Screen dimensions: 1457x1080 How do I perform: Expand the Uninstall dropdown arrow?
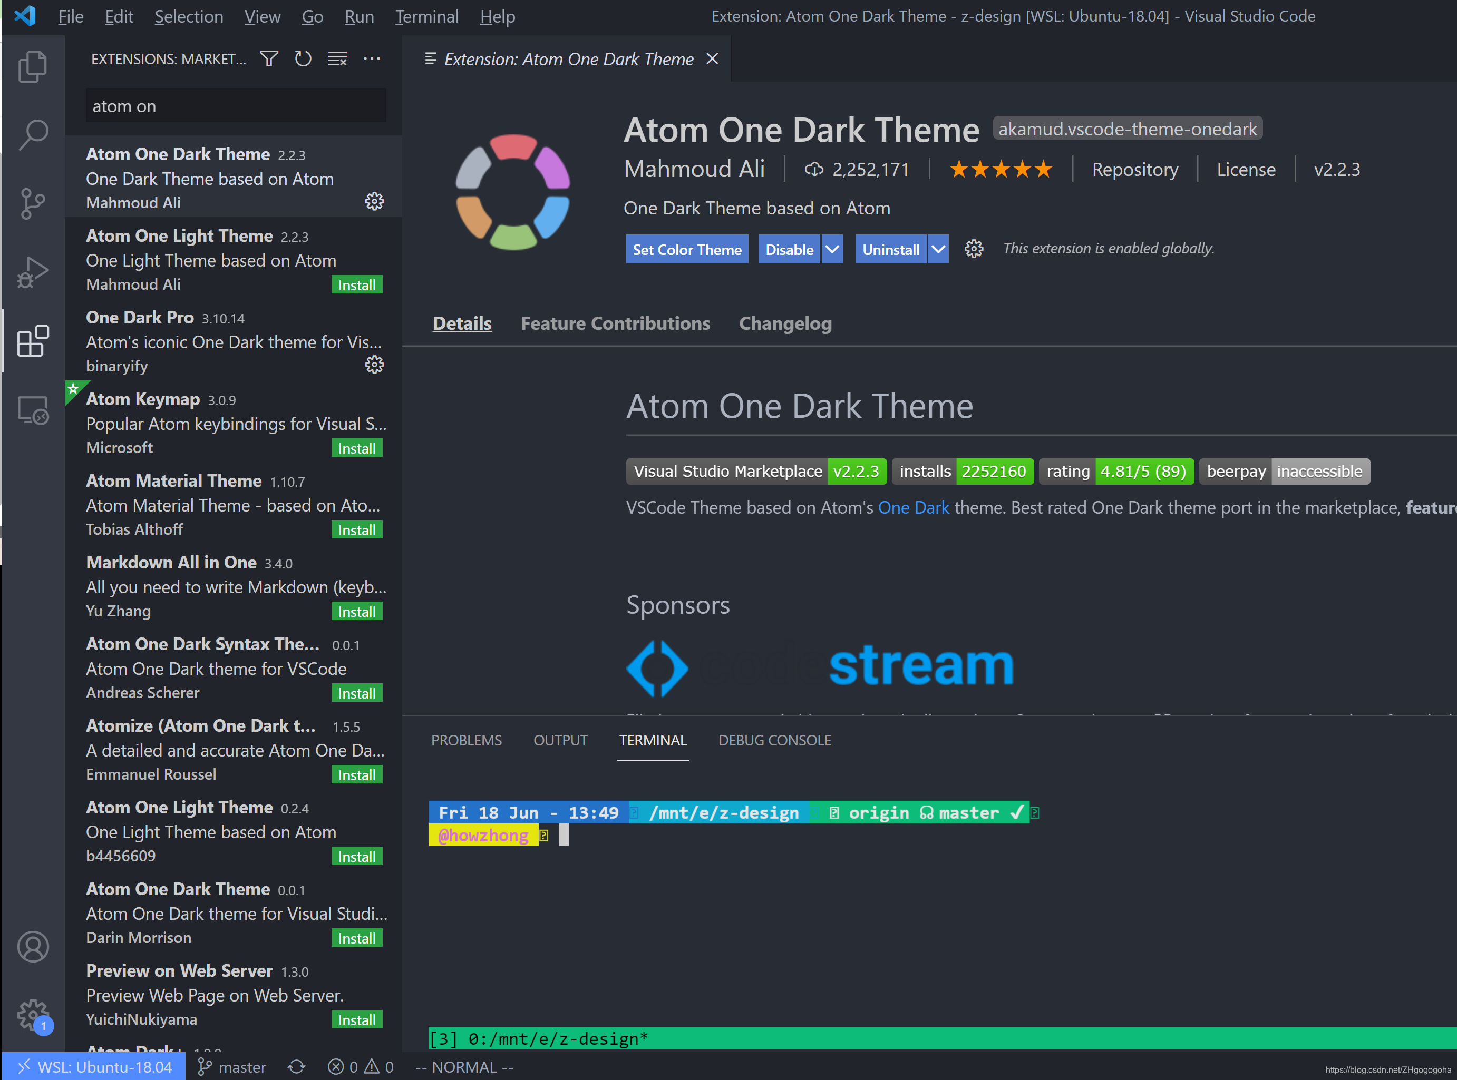(938, 249)
